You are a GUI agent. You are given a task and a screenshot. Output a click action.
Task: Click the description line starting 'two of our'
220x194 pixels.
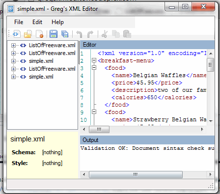coord(159,90)
